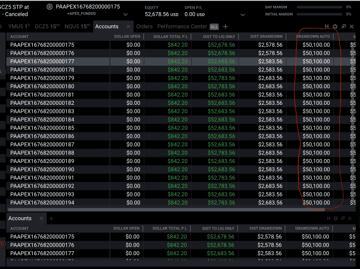Image resolution: width=360 pixels, height=269 pixels.
Task: Click the account icon beside PAAPEX16768200000175 in header
Action: 50,7
